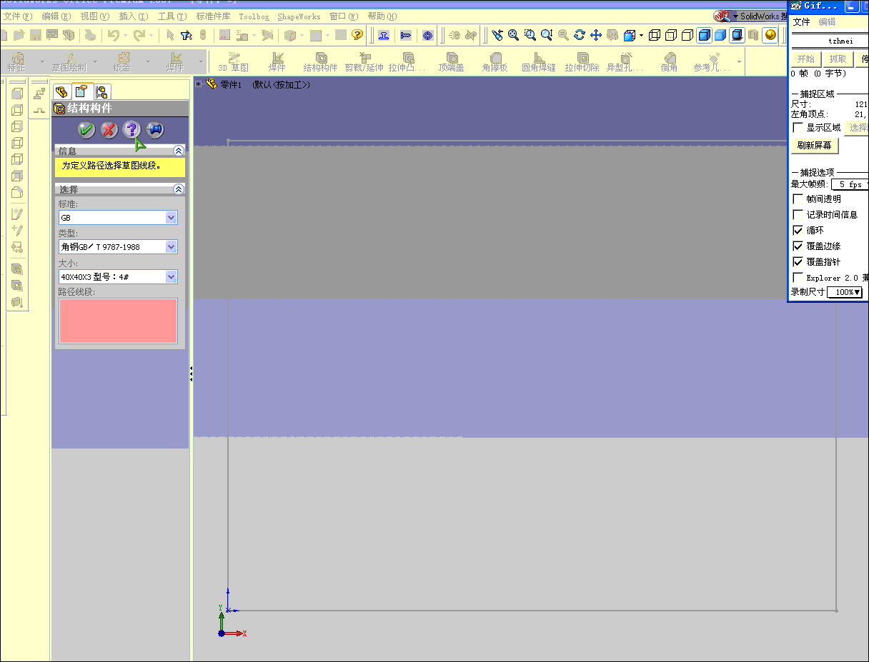The width and height of the screenshot is (869, 662).
Task: Open the ShapeWorks menu
Action: (x=299, y=16)
